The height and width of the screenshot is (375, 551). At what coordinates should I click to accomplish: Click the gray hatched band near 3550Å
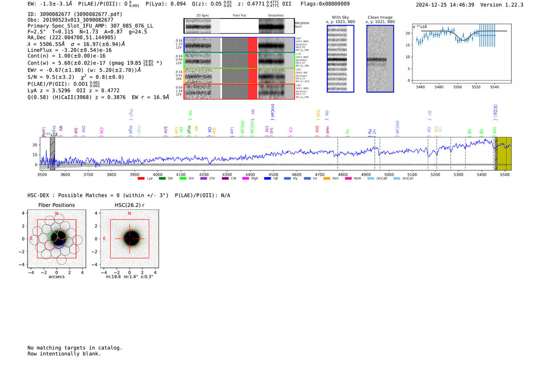coord(52,153)
